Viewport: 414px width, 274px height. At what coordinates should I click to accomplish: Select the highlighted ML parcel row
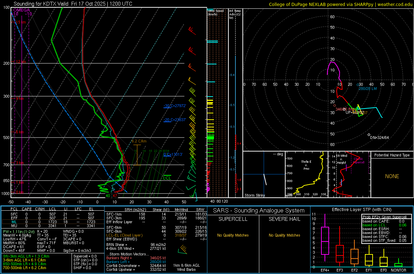tap(53, 222)
